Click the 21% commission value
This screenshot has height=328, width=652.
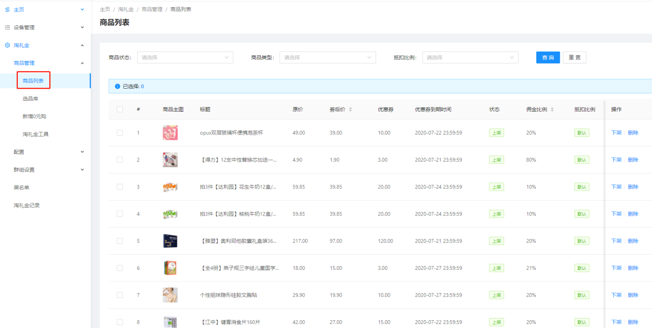[x=531, y=268]
